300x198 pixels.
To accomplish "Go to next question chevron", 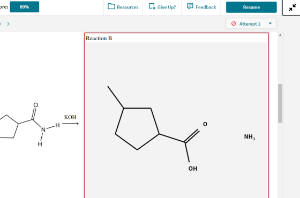I will click(8, 24).
